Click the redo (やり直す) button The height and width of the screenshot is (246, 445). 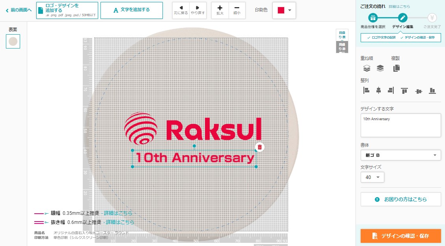[198, 10]
